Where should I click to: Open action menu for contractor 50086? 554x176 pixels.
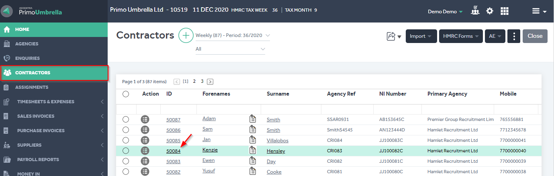coord(145,129)
